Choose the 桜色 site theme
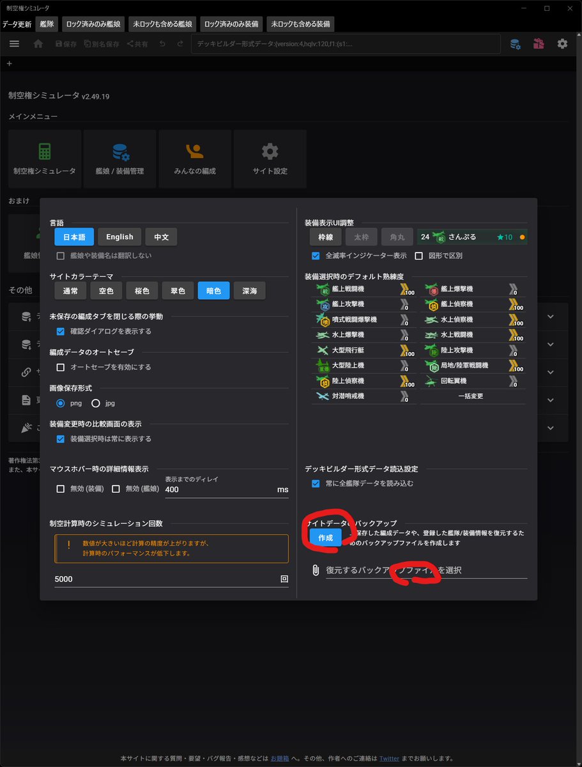 [x=142, y=291]
